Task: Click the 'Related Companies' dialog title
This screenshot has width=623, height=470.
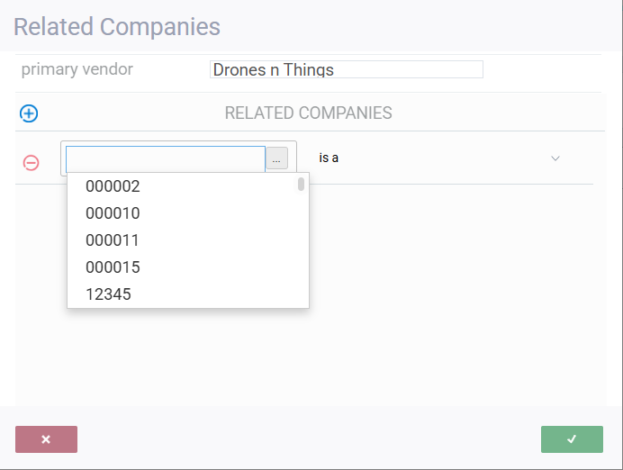Action: click(x=117, y=26)
